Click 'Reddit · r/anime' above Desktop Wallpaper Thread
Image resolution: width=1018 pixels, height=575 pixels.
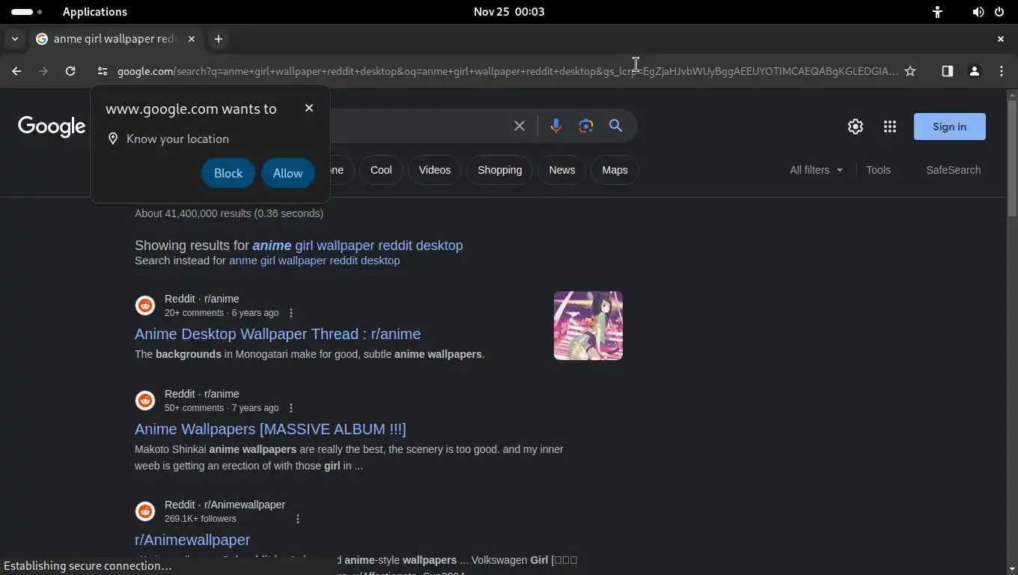point(202,299)
